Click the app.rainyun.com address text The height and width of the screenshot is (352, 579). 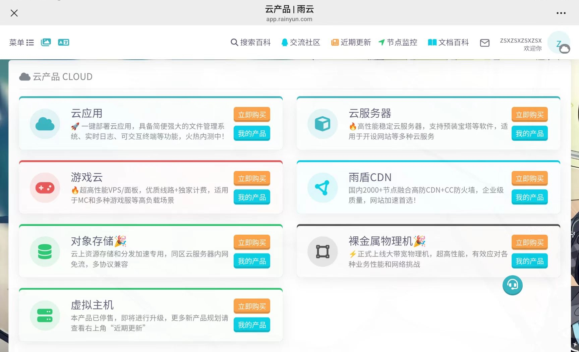click(x=289, y=19)
